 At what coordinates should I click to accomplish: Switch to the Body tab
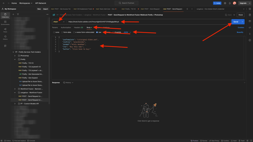click(89, 28)
